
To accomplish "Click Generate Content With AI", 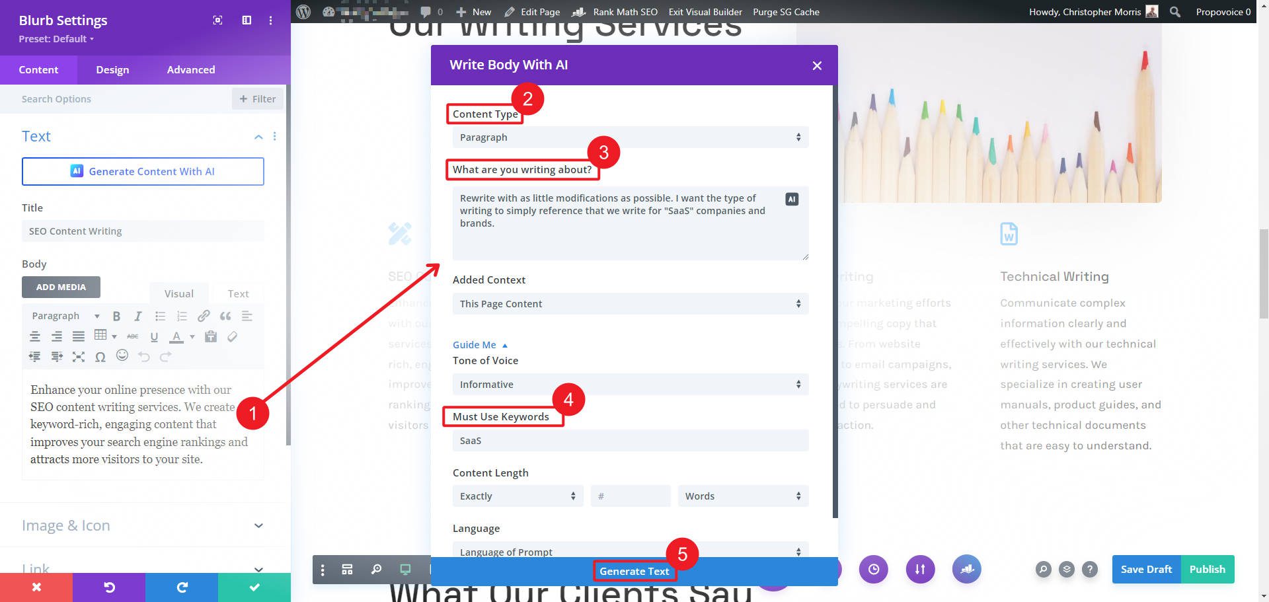I will 143,171.
